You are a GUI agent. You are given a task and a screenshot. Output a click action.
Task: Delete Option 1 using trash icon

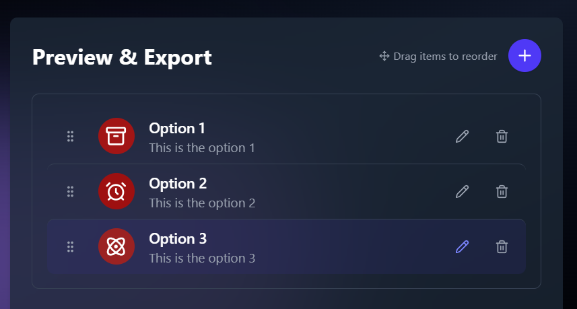(502, 137)
